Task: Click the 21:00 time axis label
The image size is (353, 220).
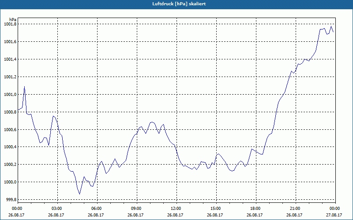Action: coord(294,209)
